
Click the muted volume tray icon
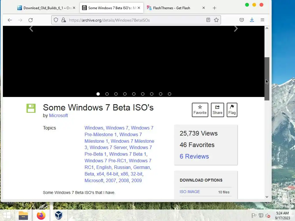[268, 215]
